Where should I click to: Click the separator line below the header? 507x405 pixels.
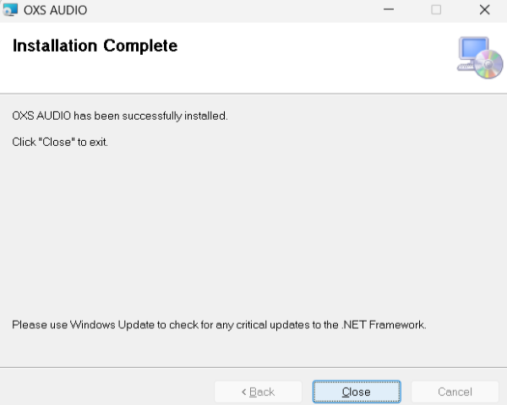253,93
